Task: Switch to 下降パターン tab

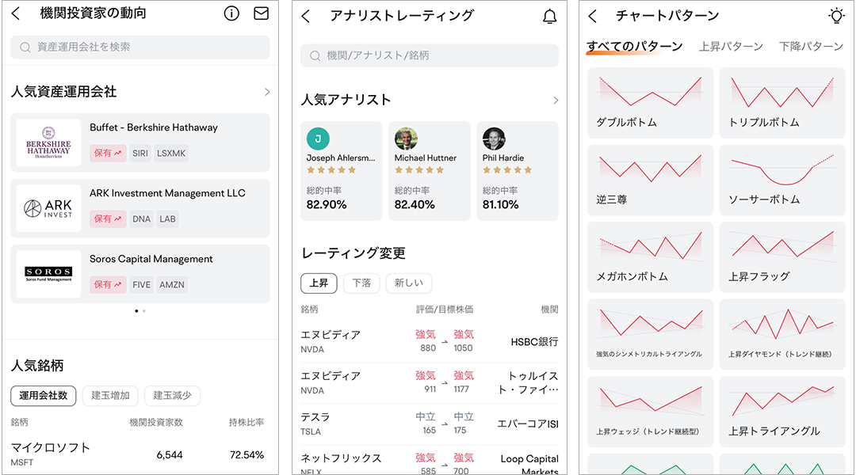Action: coord(812,47)
